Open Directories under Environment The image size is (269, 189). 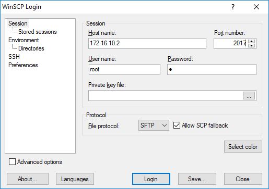(x=31, y=48)
